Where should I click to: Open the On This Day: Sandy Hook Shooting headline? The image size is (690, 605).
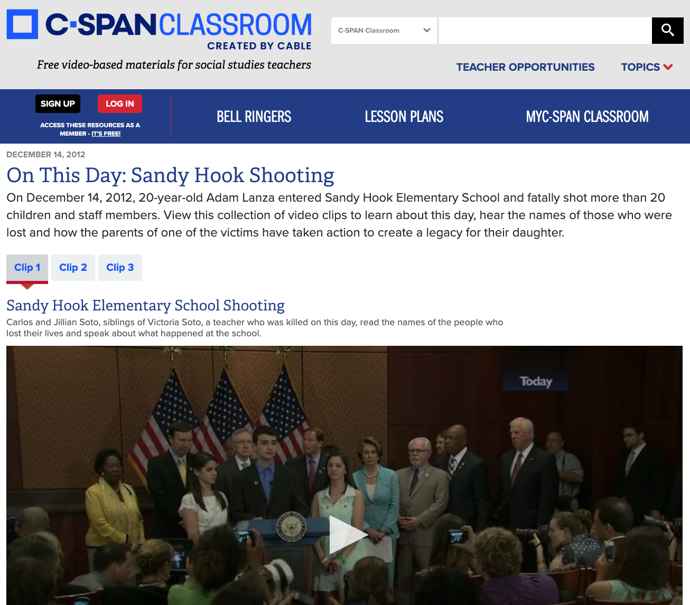point(170,175)
